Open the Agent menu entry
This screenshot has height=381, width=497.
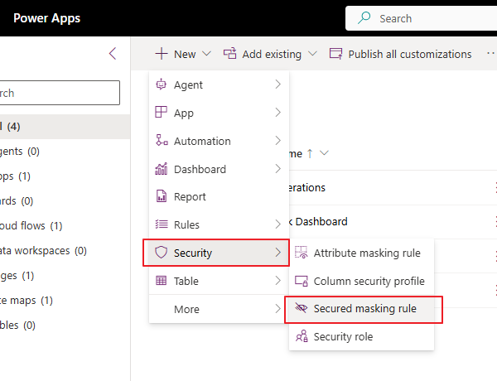219,84
